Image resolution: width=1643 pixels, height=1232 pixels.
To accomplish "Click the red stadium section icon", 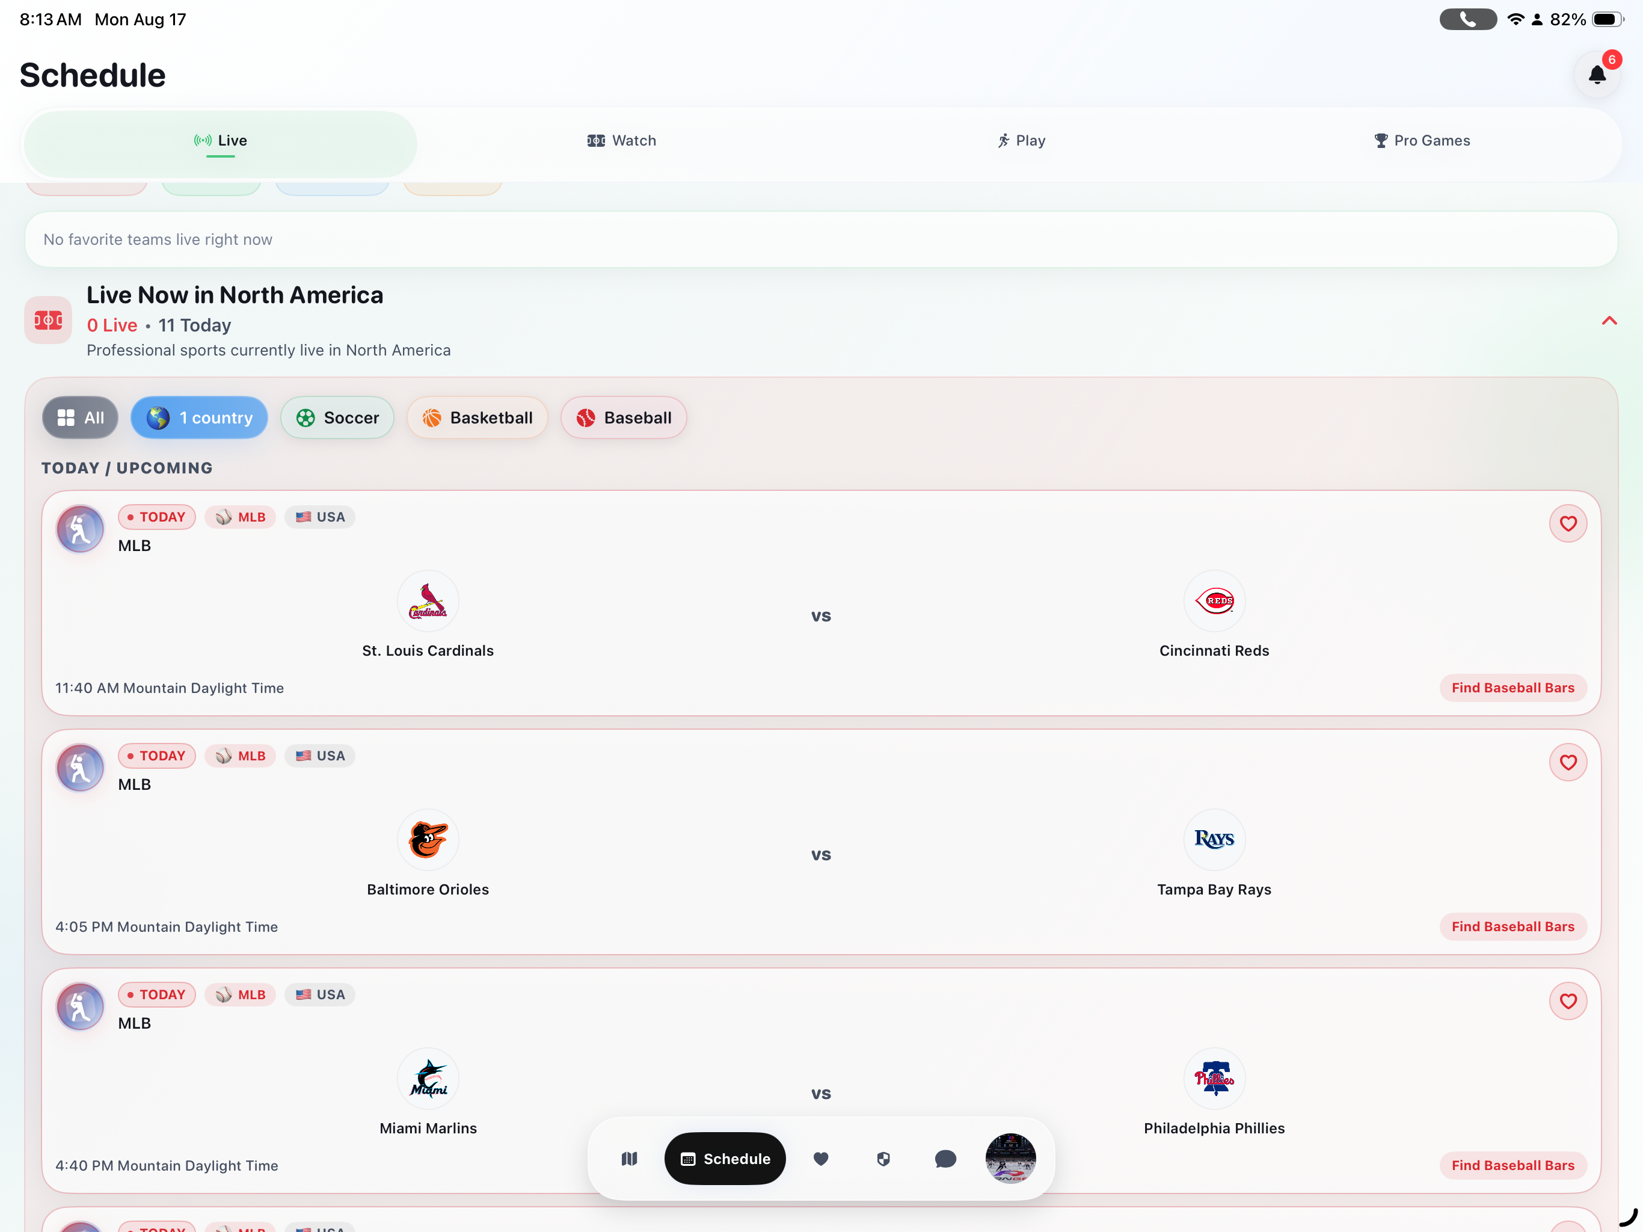I will pyautogui.click(x=48, y=321).
